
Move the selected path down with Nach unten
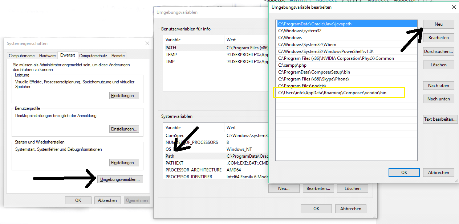pos(438,99)
